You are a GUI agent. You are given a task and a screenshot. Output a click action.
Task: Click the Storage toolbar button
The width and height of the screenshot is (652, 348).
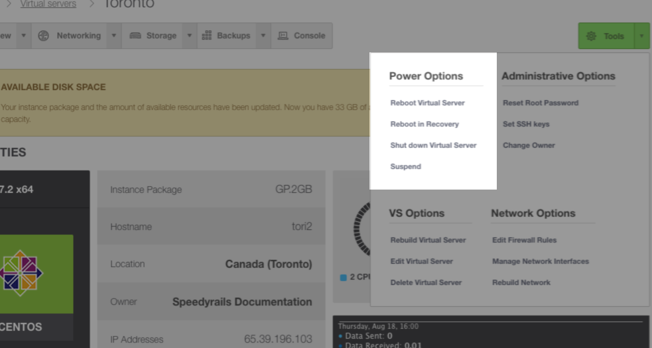pyautogui.click(x=152, y=36)
